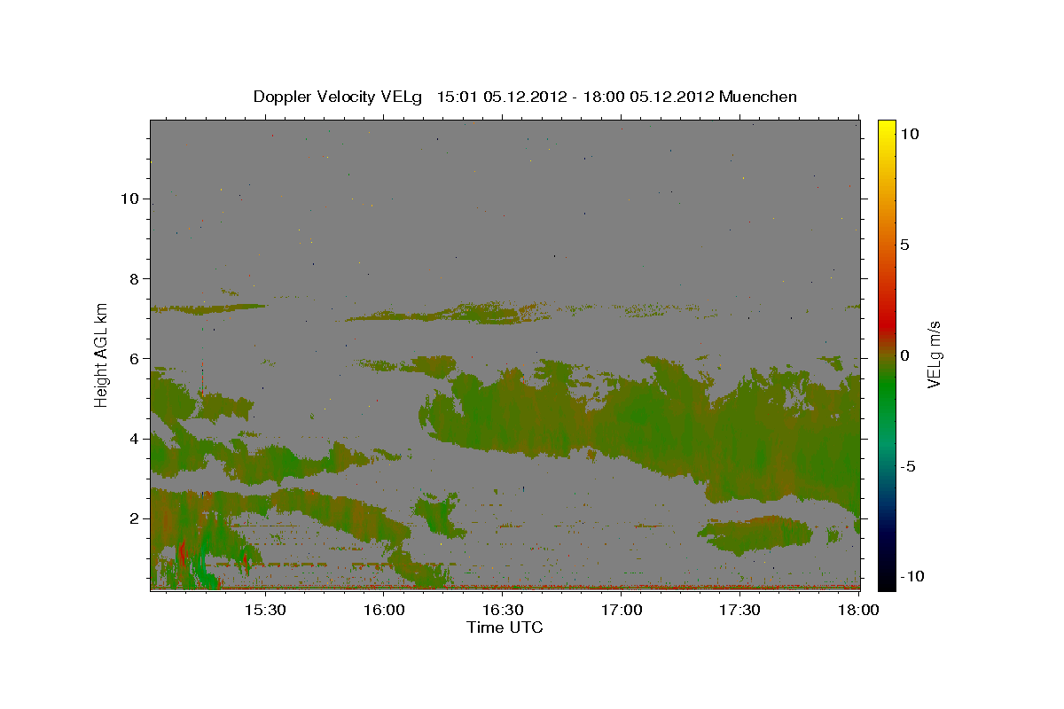Click the 'Time UTC' axis label

[505, 627]
